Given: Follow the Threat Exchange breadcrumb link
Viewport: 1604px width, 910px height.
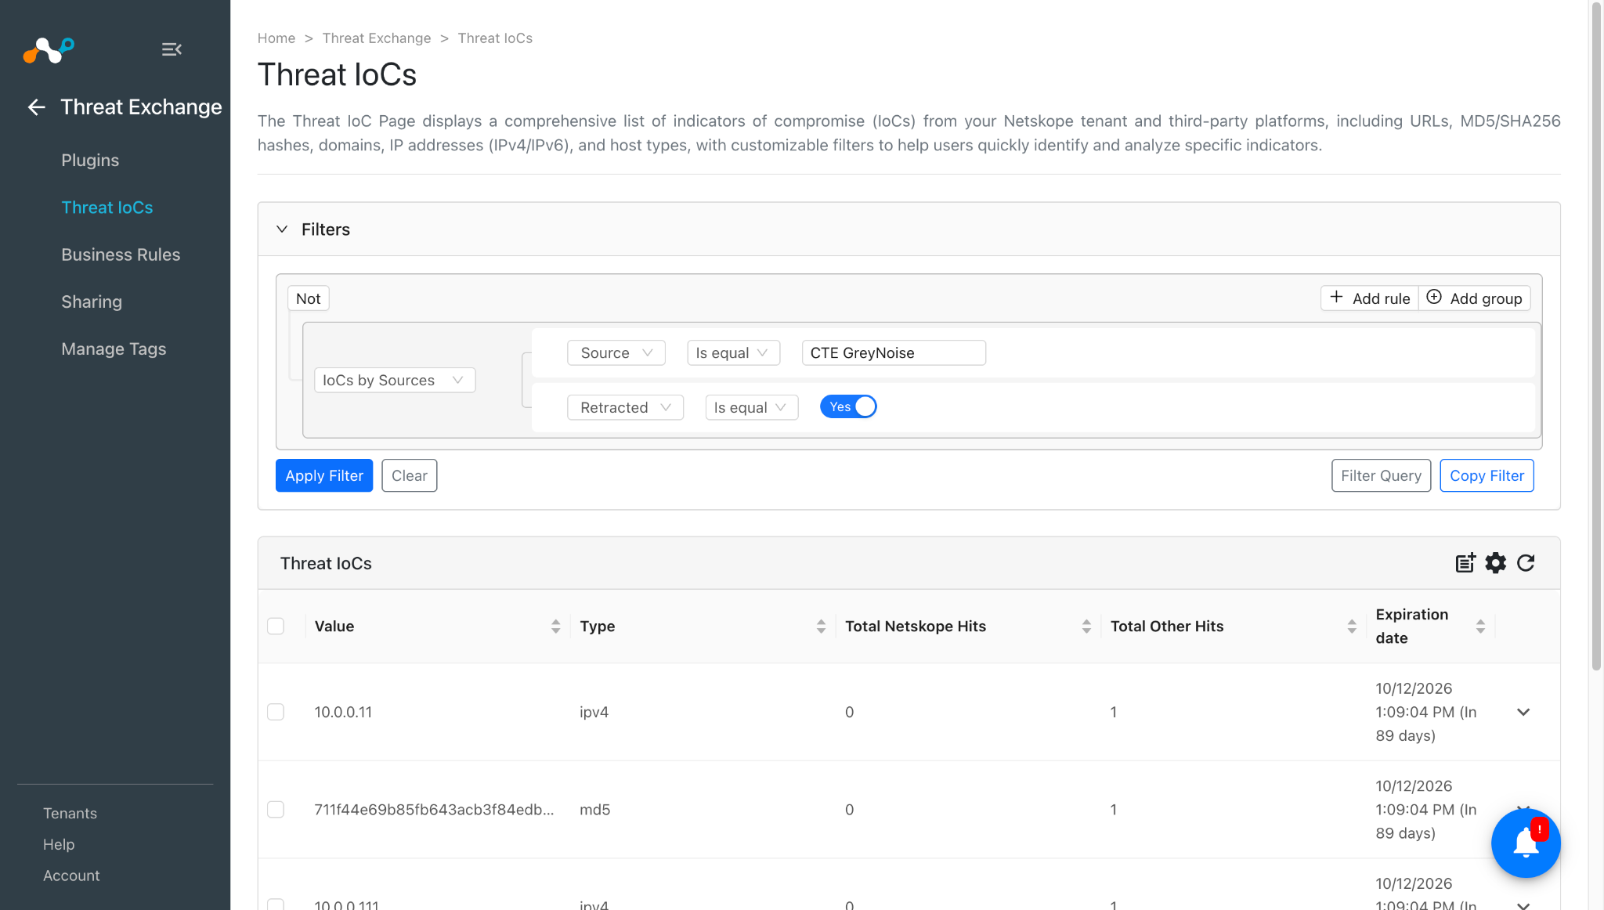Looking at the screenshot, I should (377, 38).
